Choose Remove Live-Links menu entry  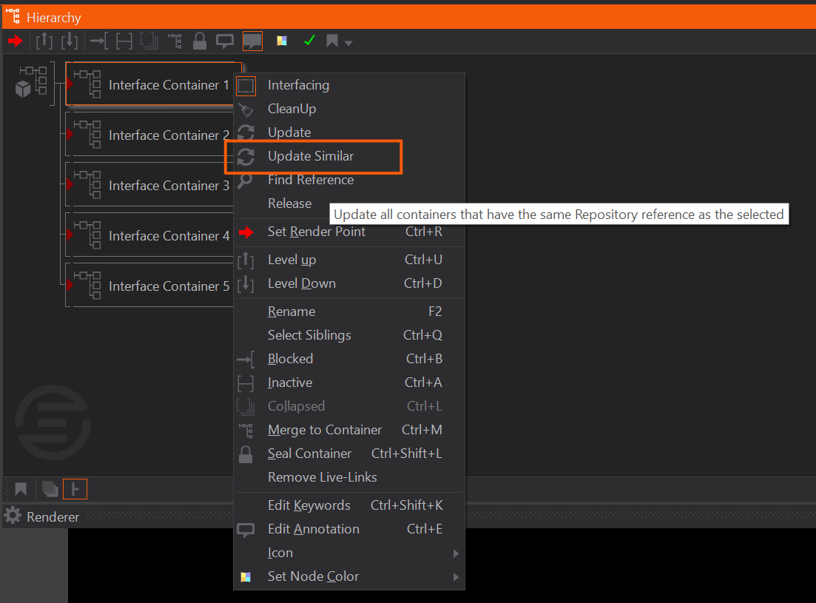[x=348, y=477]
